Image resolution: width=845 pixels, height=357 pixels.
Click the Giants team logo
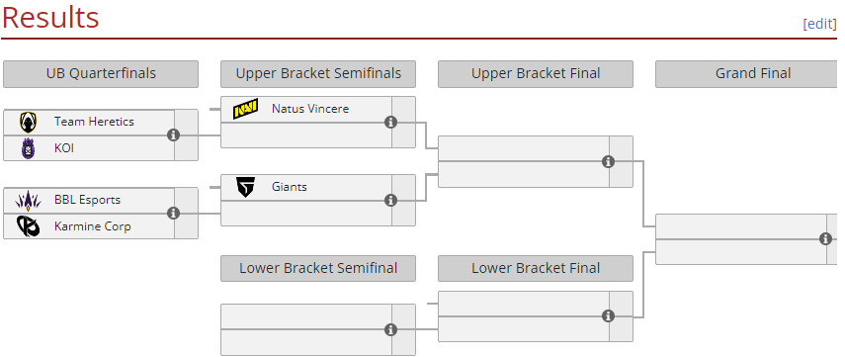coord(245,187)
